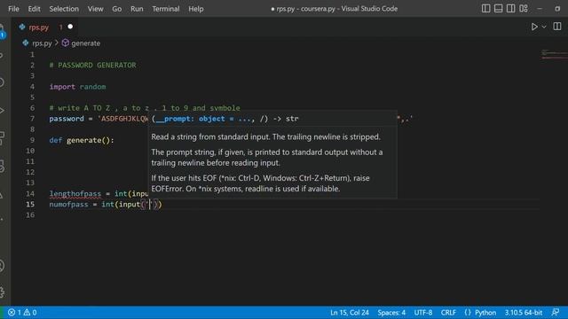Click the generate symbol in breadcrumb
The image size is (568, 319).
tap(86, 43)
